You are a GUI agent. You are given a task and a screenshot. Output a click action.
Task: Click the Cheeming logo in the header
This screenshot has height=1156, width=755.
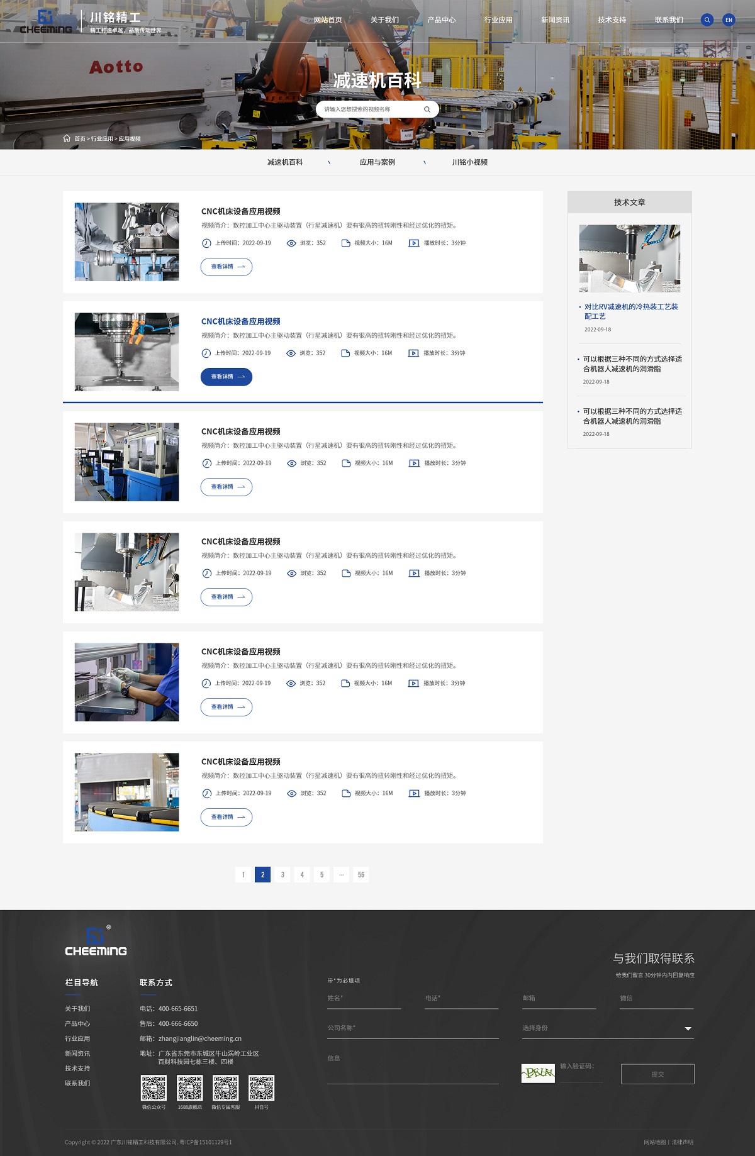click(45, 22)
